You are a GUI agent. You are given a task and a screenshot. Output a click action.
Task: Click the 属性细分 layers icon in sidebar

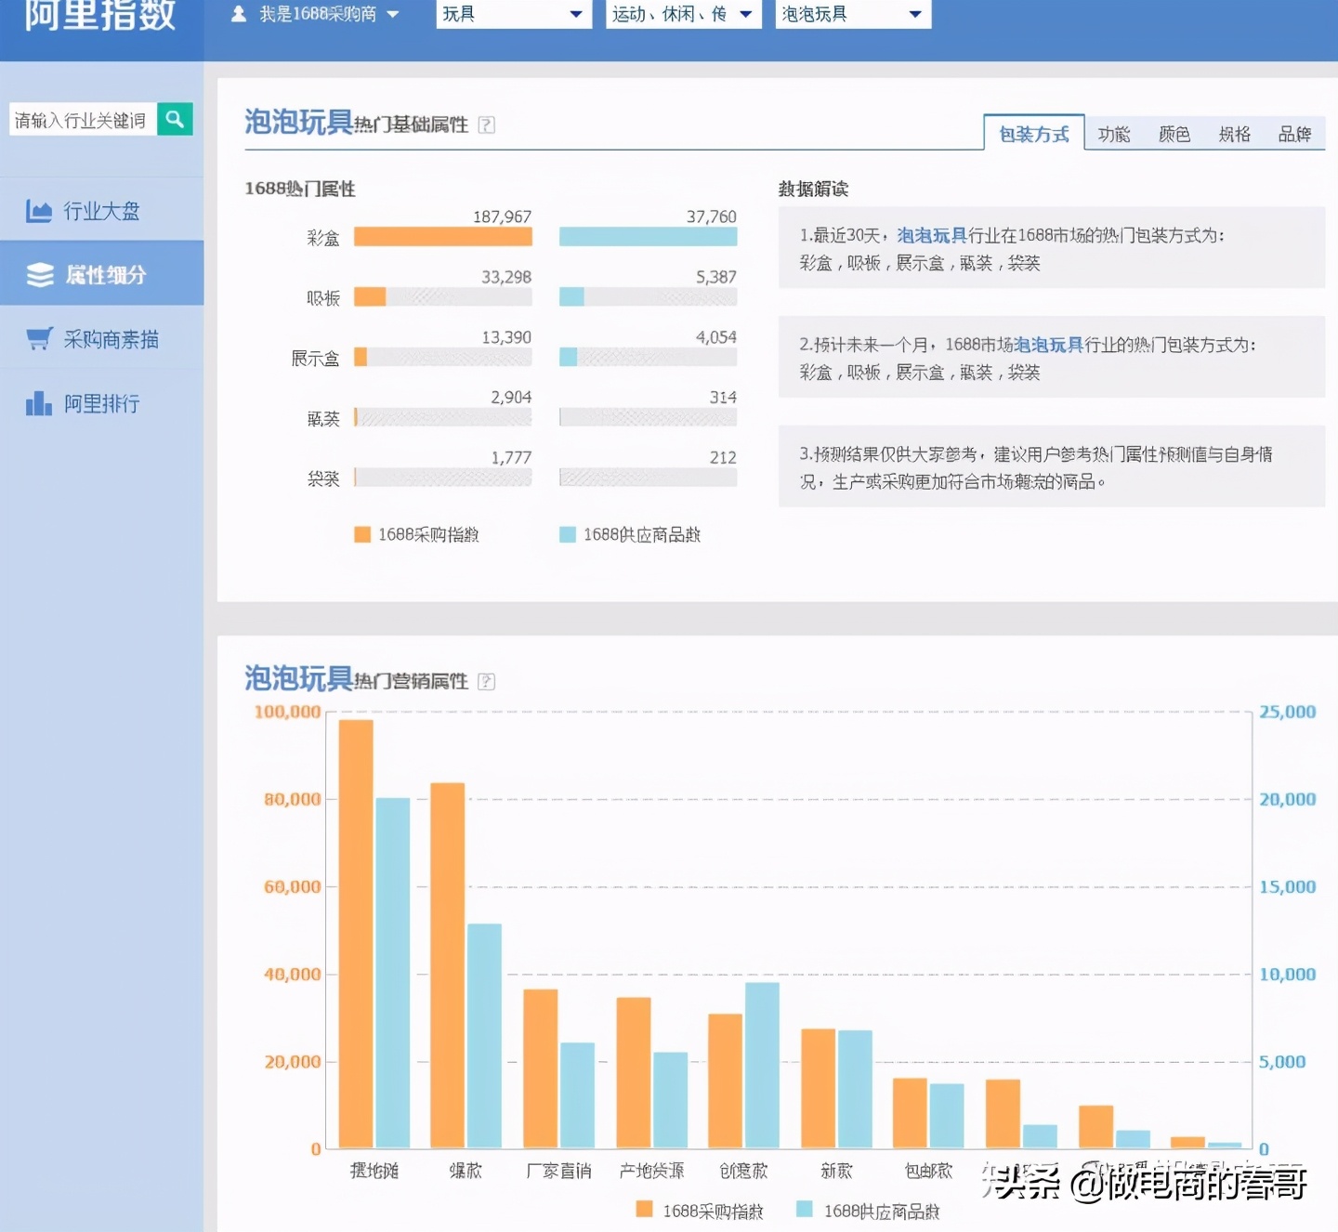pyautogui.click(x=40, y=275)
